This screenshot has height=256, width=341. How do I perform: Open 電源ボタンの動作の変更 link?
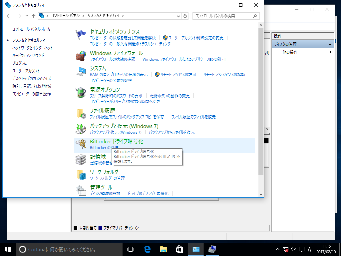tap(170, 96)
